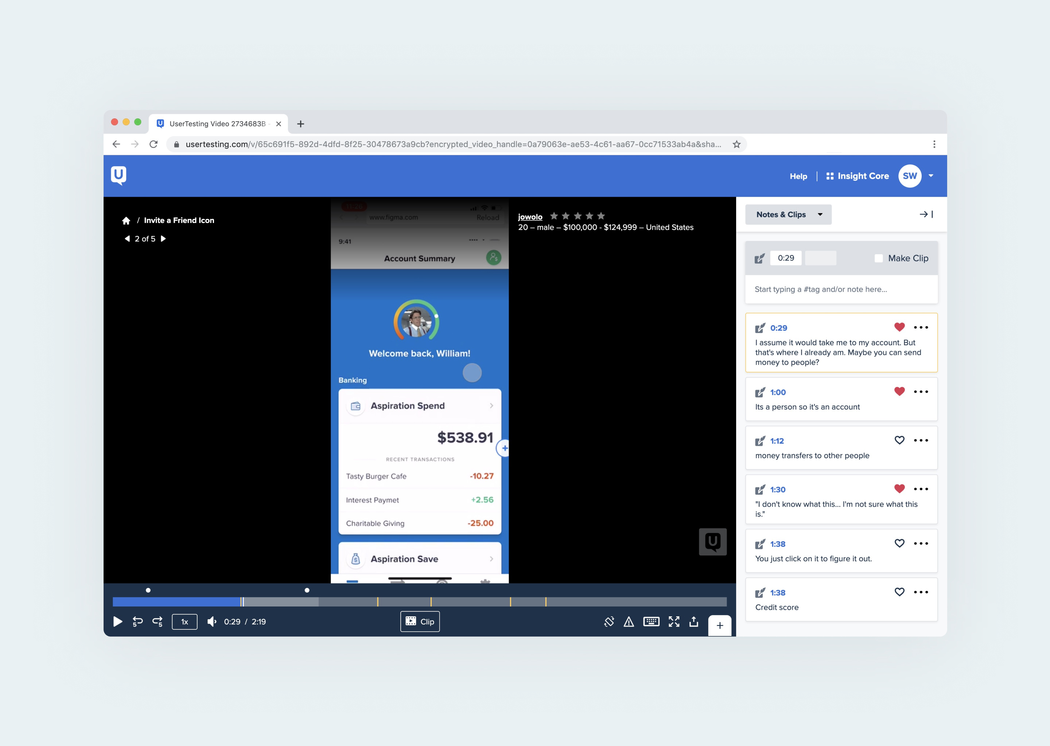
Task: Select the UserTesting Video browser tab
Action: 218,123
